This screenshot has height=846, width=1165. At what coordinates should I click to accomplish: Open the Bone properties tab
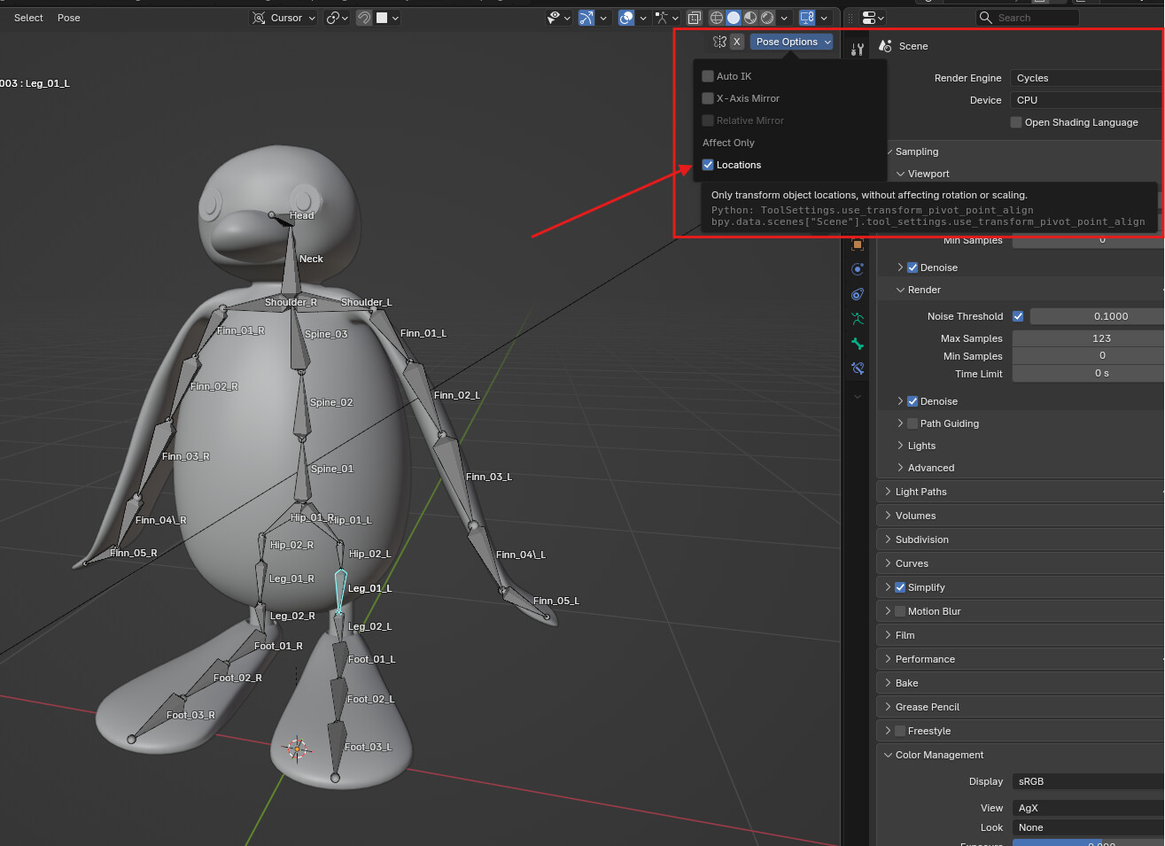(x=857, y=344)
